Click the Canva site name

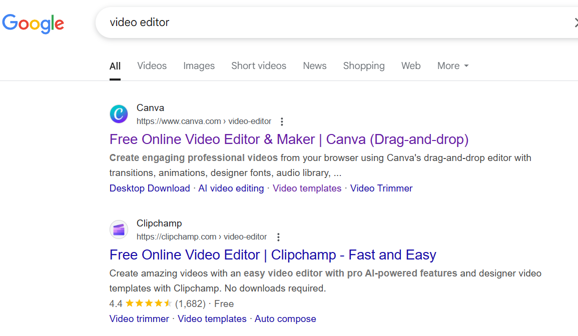tap(151, 108)
